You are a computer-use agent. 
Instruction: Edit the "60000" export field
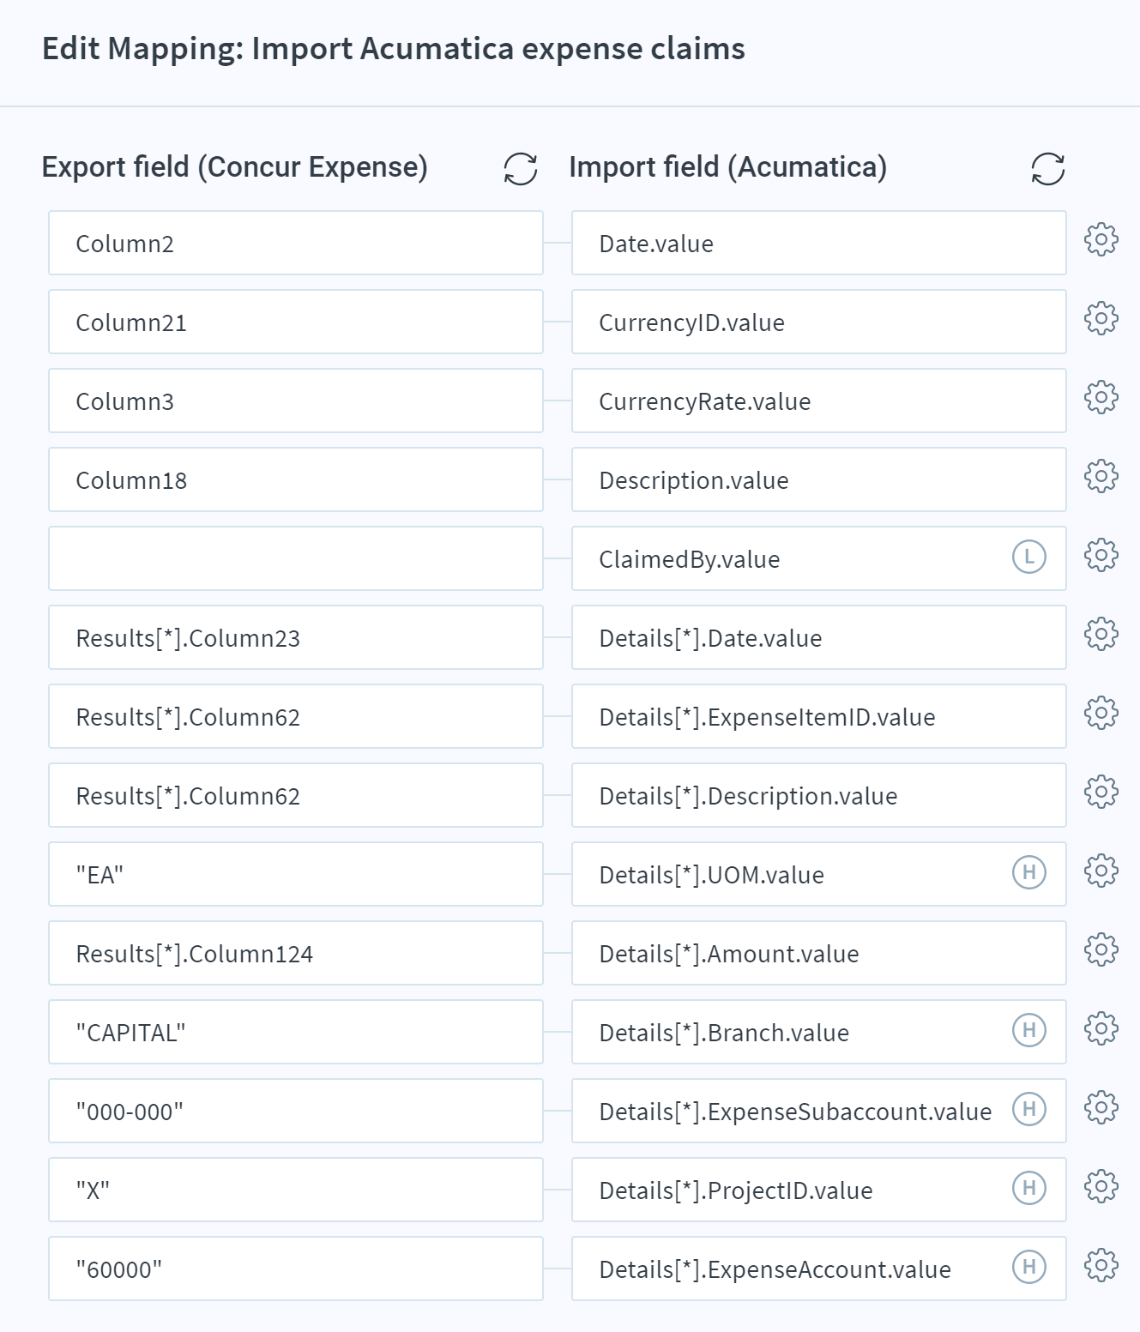pyautogui.click(x=296, y=1269)
